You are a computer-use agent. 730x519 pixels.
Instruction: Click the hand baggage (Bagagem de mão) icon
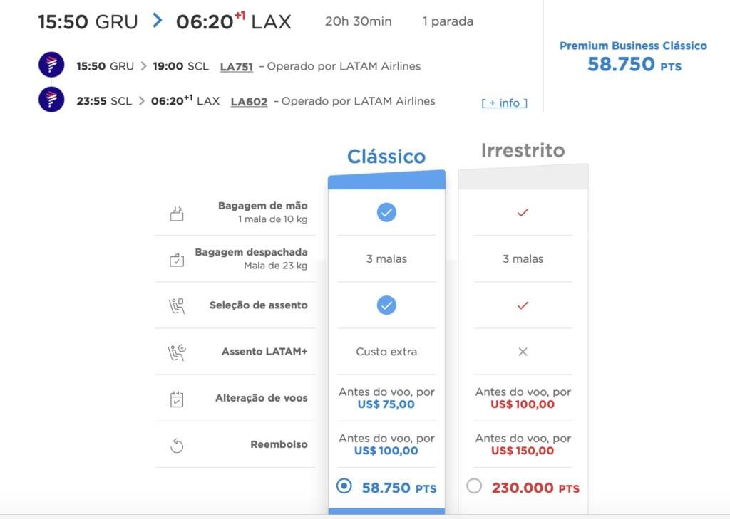(x=177, y=213)
